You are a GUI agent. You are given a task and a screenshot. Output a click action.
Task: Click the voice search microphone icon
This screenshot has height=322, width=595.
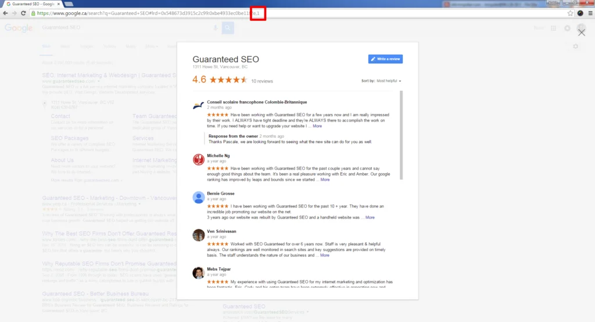coord(215,28)
